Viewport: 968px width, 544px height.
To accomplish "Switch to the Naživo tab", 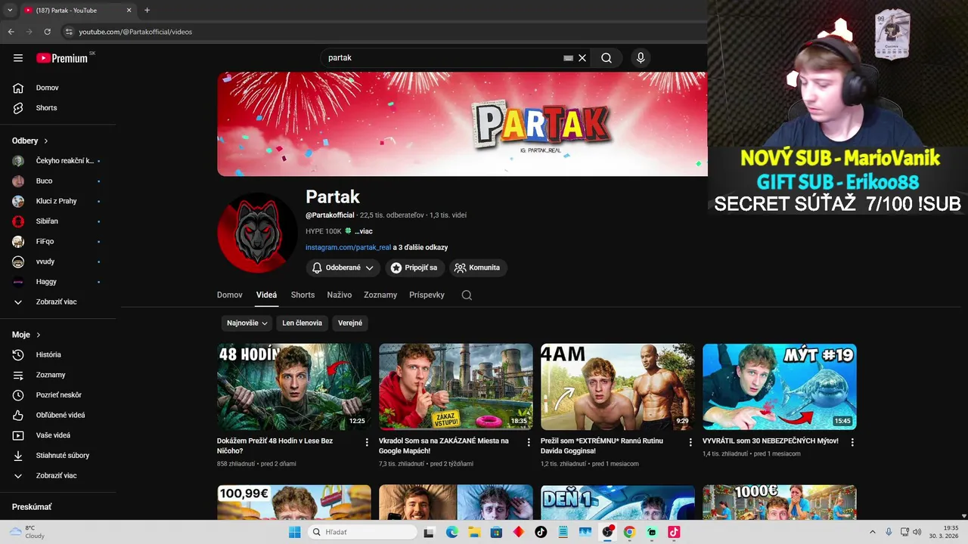I will (340, 295).
